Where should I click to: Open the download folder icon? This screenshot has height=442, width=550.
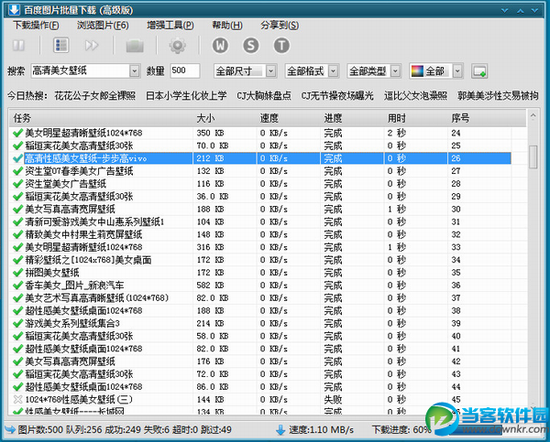pos(135,46)
